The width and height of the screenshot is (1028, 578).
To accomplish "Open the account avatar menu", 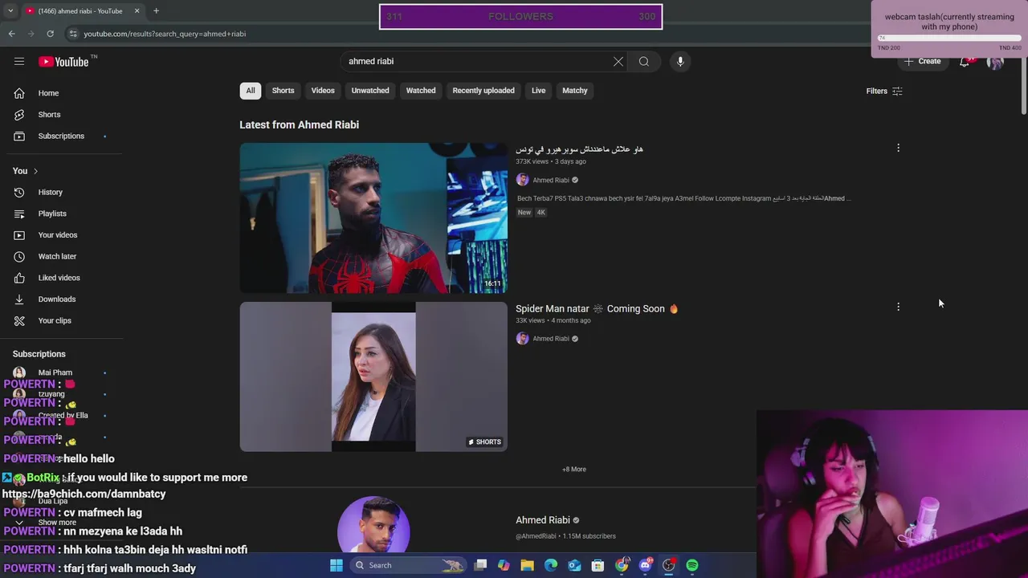I will (995, 62).
